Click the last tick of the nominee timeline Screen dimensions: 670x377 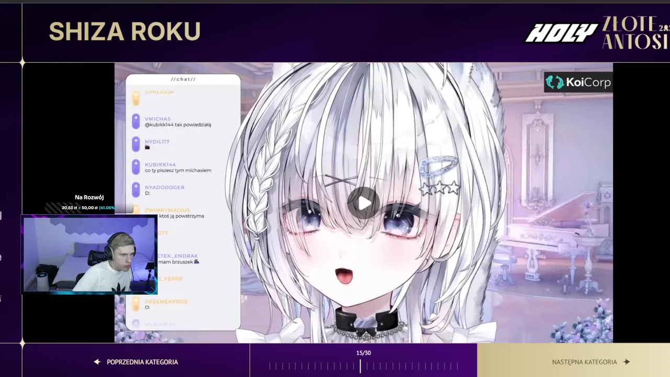coord(458,367)
